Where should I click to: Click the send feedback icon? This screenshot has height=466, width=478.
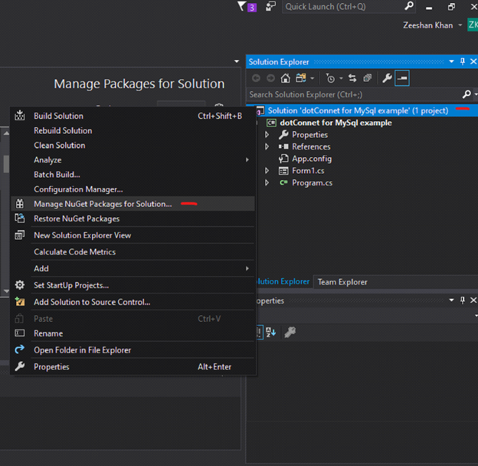pos(270,6)
